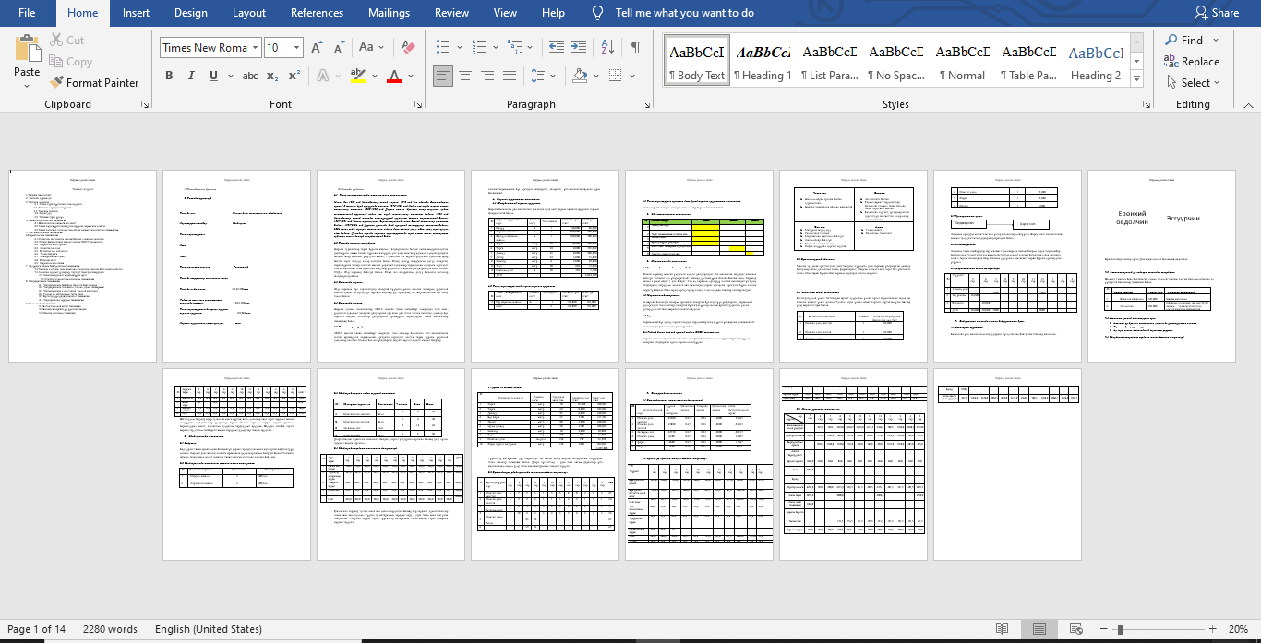Click the zoom in plus button
Viewport: 1261px width, 643px height.
(1211, 629)
